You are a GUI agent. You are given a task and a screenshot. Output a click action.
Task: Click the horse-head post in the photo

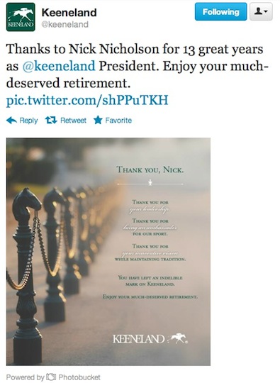pos(27,274)
